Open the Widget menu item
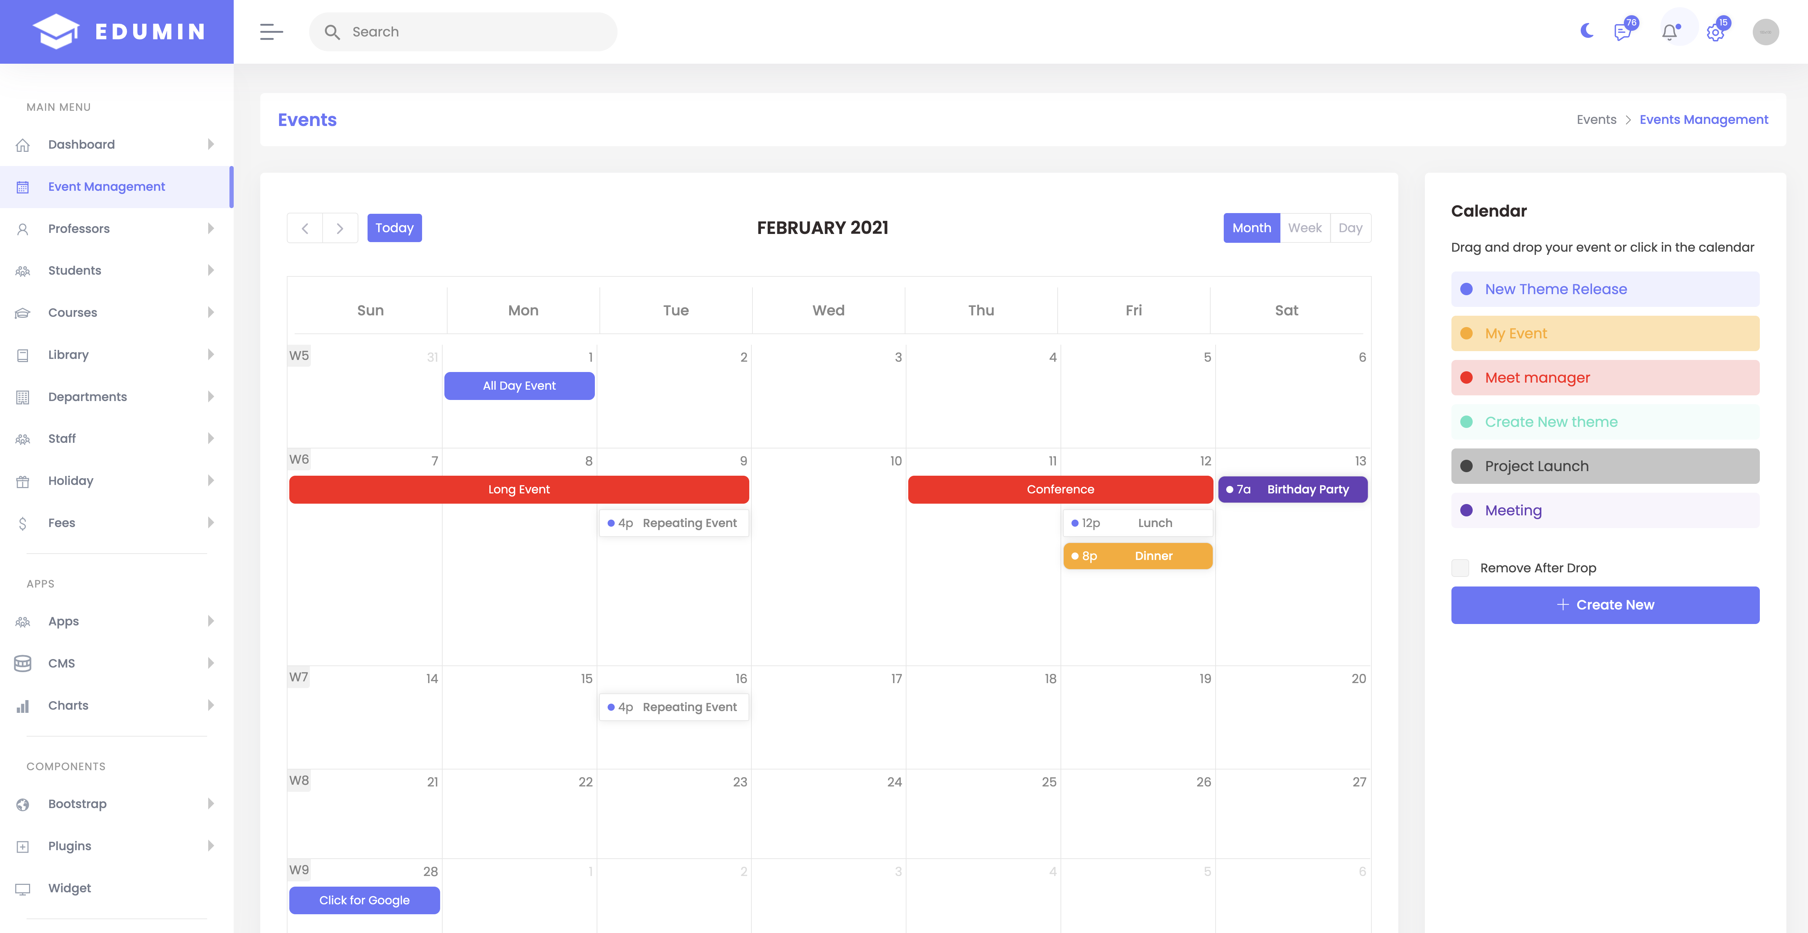 pos(69,888)
